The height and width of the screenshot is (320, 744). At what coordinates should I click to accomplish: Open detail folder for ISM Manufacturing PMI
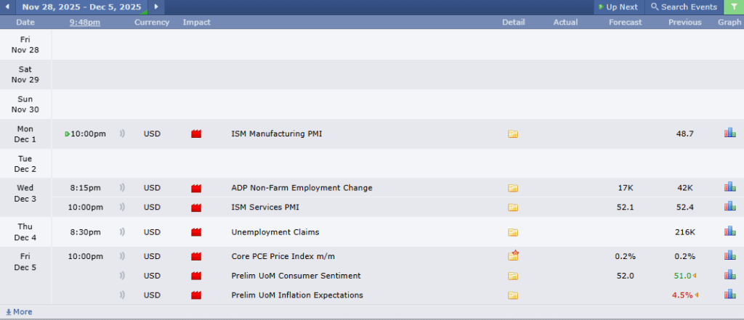[x=513, y=134]
